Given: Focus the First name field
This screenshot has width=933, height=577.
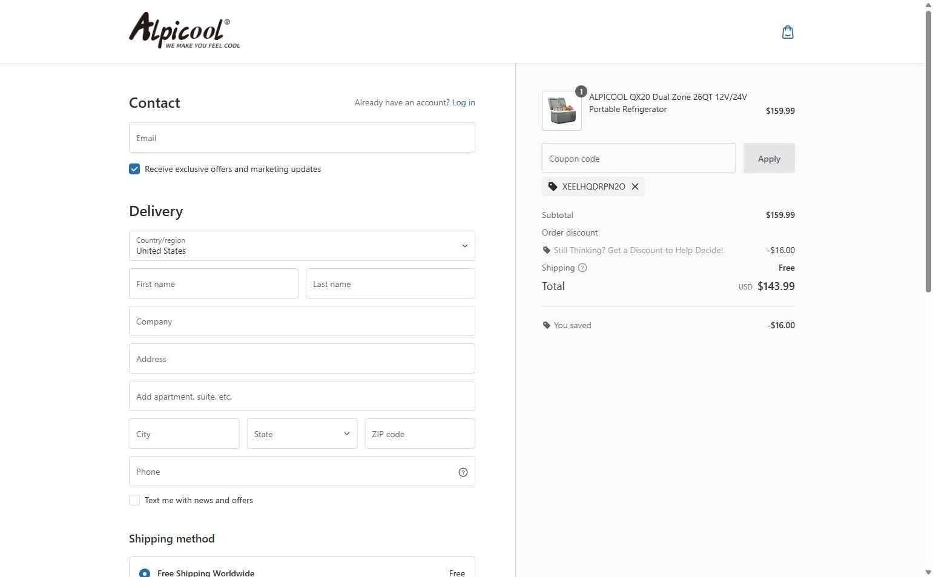Looking at the screenshot, I should click(214, 283).
